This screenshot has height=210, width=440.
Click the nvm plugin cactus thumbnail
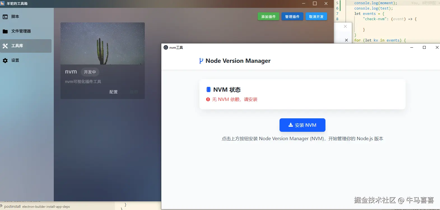tap(103, 43)
